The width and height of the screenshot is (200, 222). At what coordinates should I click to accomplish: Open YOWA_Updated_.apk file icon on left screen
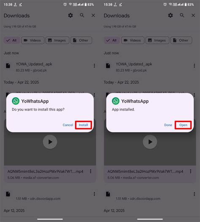[8, 66]
